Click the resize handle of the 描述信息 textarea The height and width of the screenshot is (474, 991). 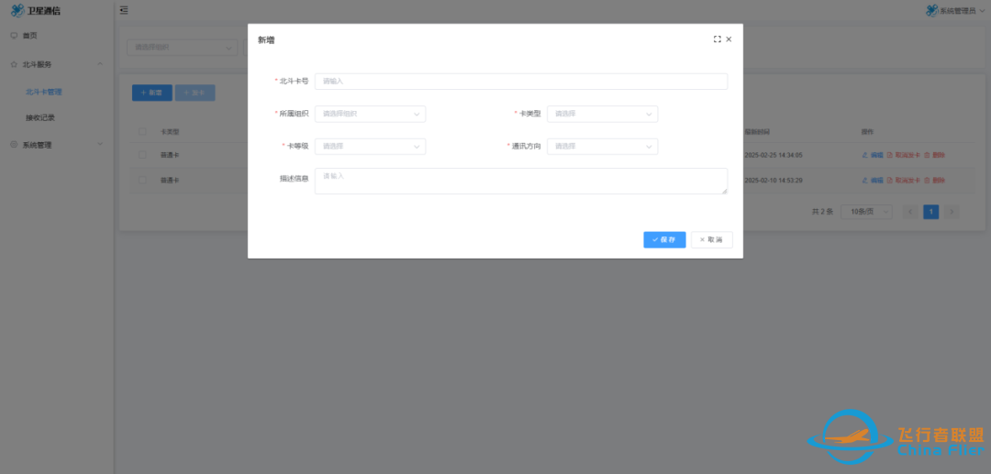click(x=724, y=191)
